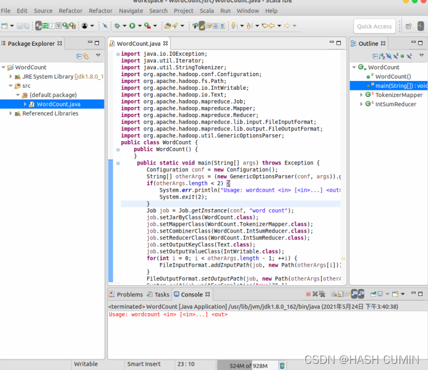Collapse the WordCount project tree node
This screenshot has height=370, width=428.
tap(4, 67)
